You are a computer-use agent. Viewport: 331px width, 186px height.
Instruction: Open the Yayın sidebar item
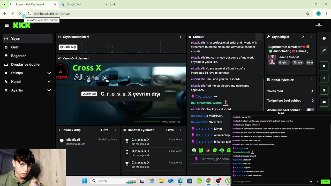[28, 38]
